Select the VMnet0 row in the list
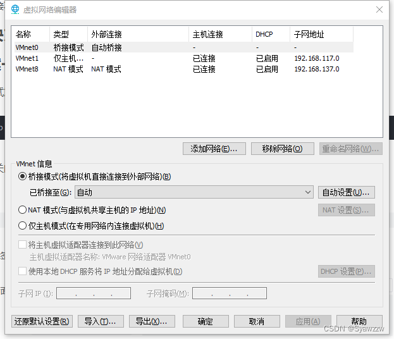The height and width of the screenshot is (339, 394). pos(184,47)
